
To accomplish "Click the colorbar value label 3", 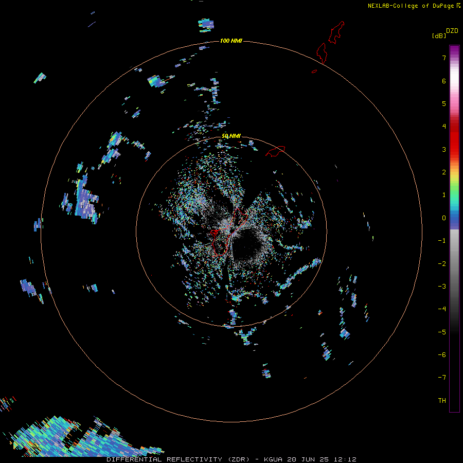I will point(444,149).
